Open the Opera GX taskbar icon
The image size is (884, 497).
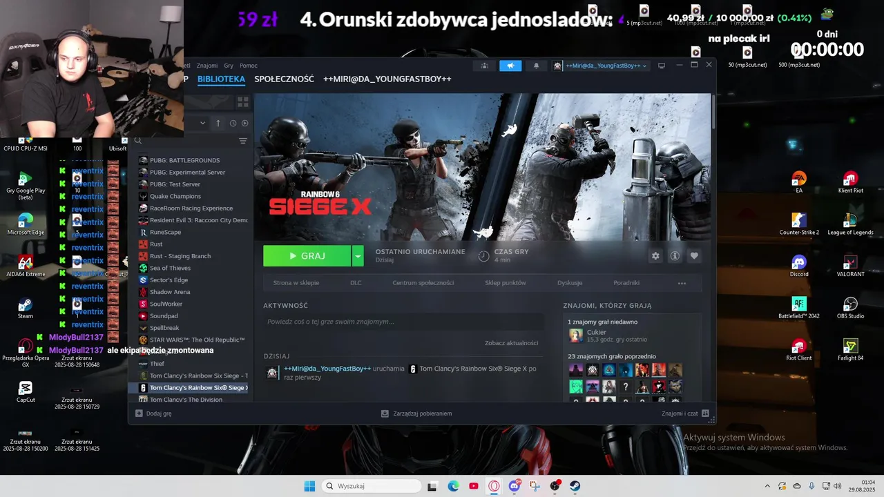click(x=494, y=486)
